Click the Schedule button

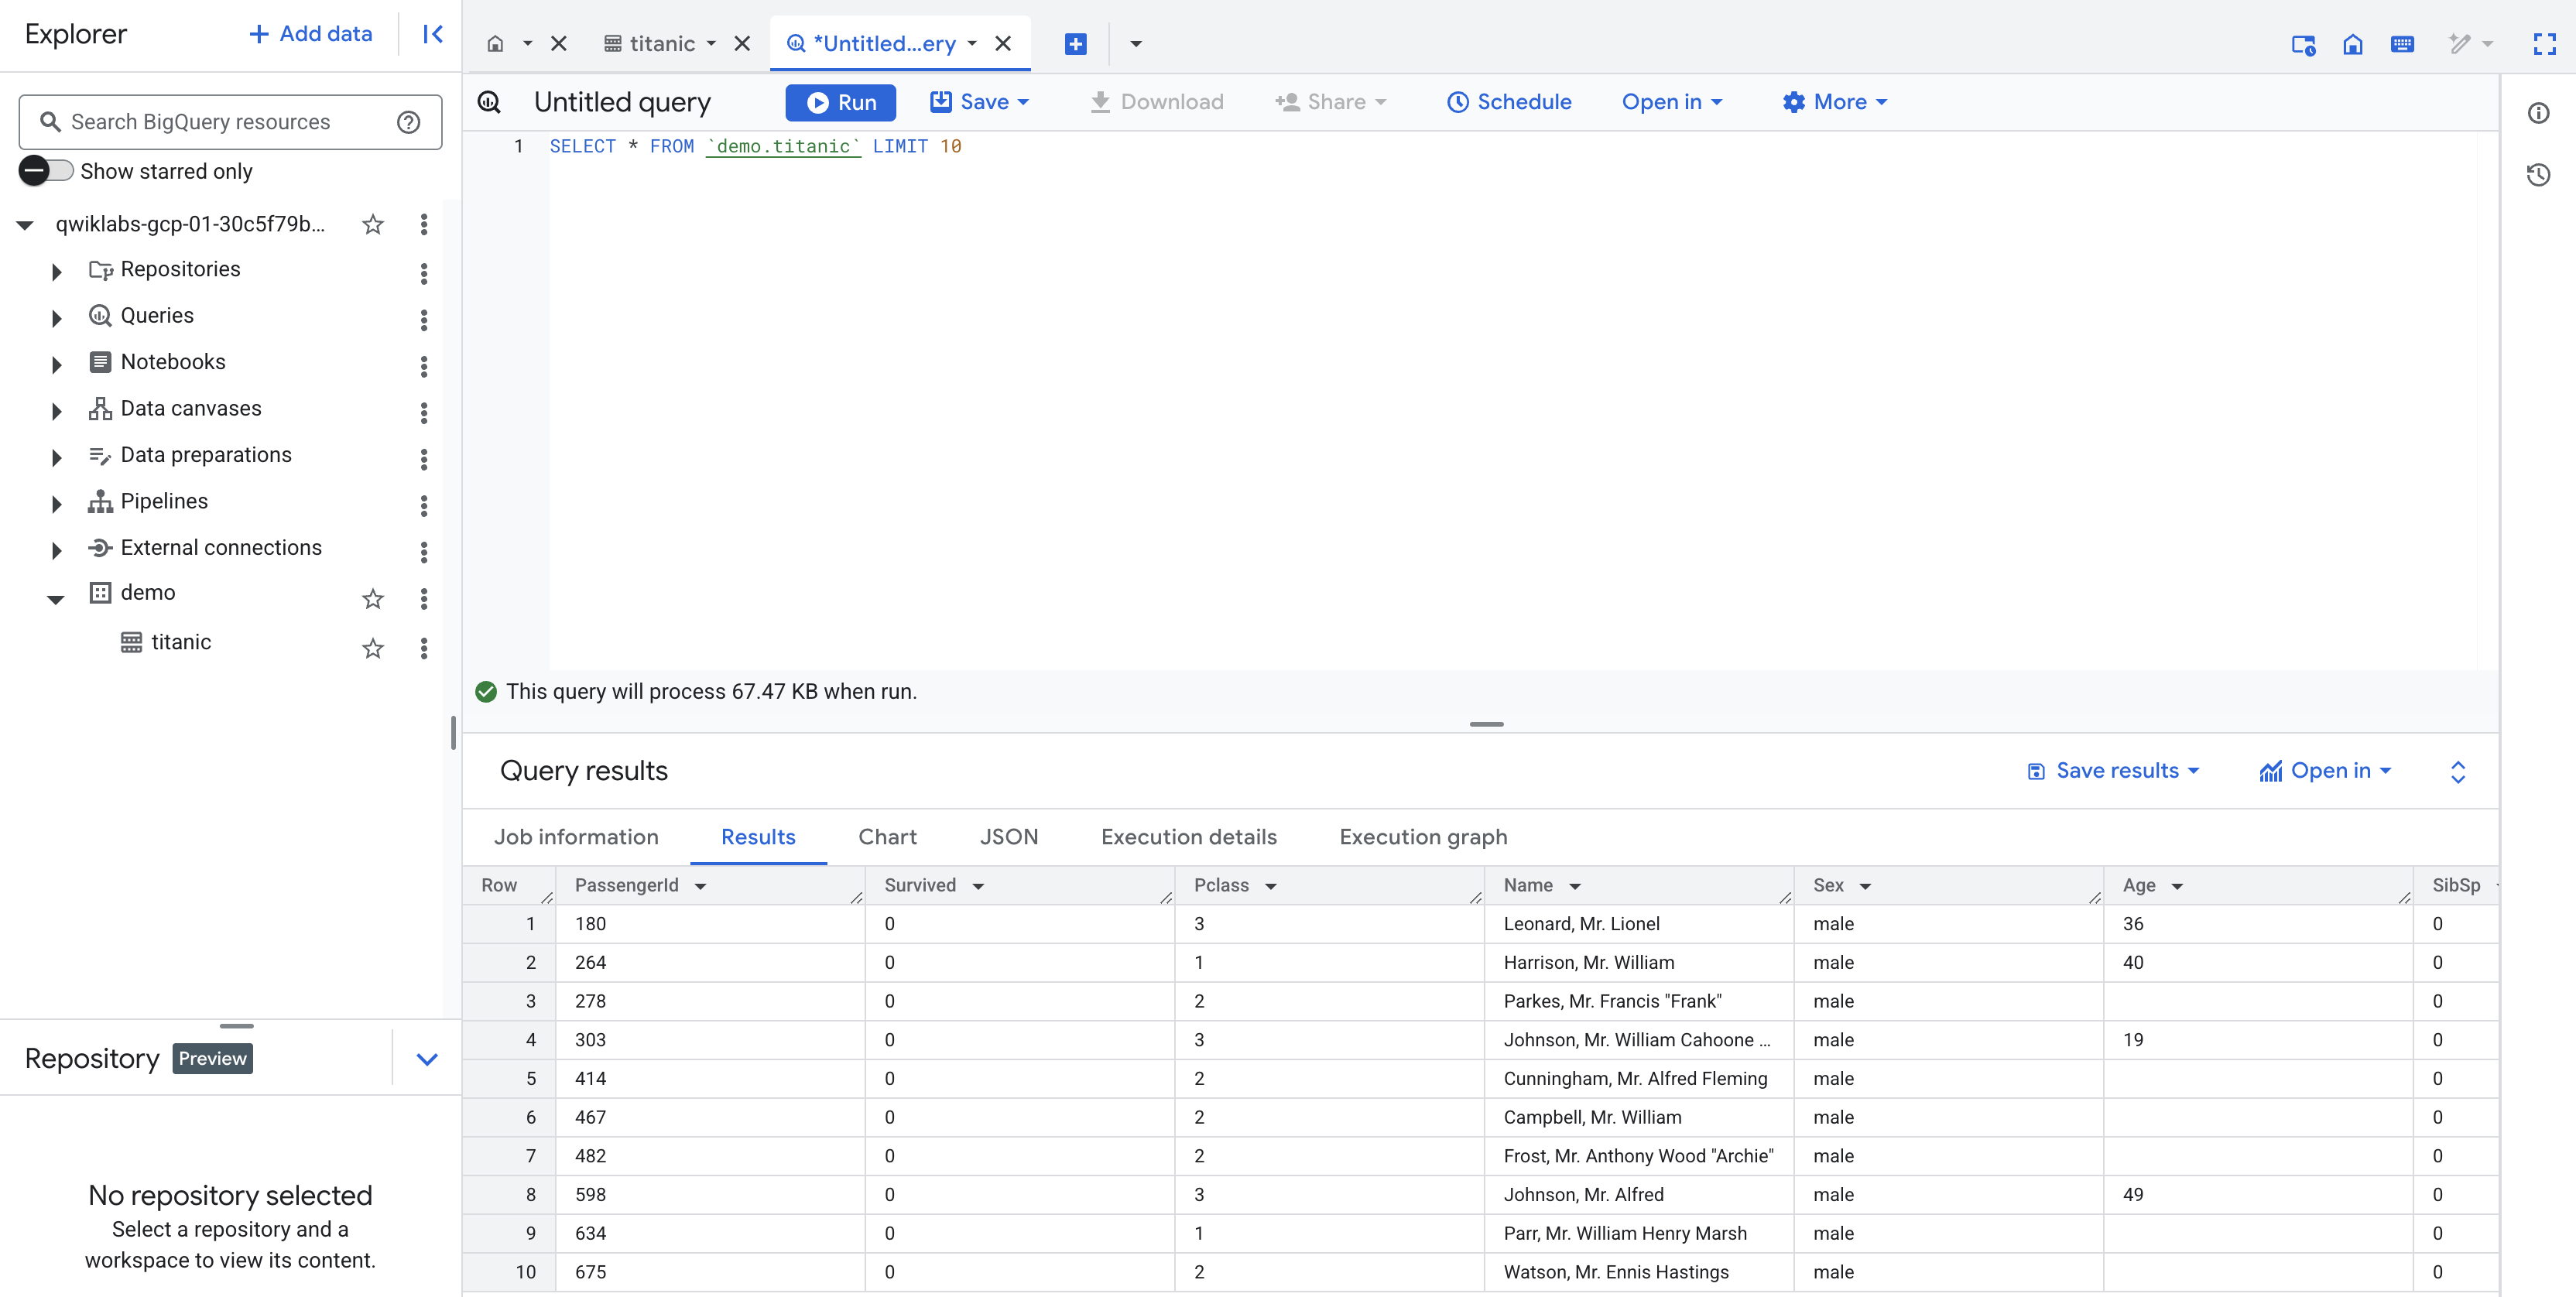tap(1509, 102)
